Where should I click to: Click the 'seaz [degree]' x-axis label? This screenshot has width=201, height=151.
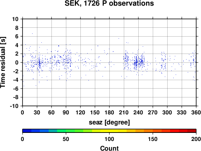(x=109, y=122)
